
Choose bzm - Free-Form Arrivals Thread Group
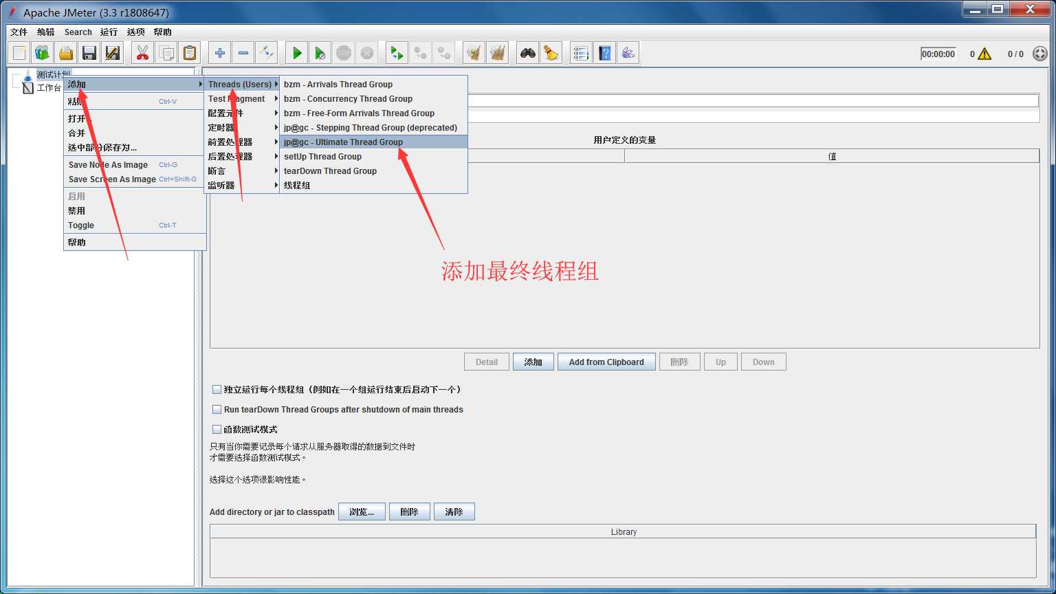[x=373, y=113]
